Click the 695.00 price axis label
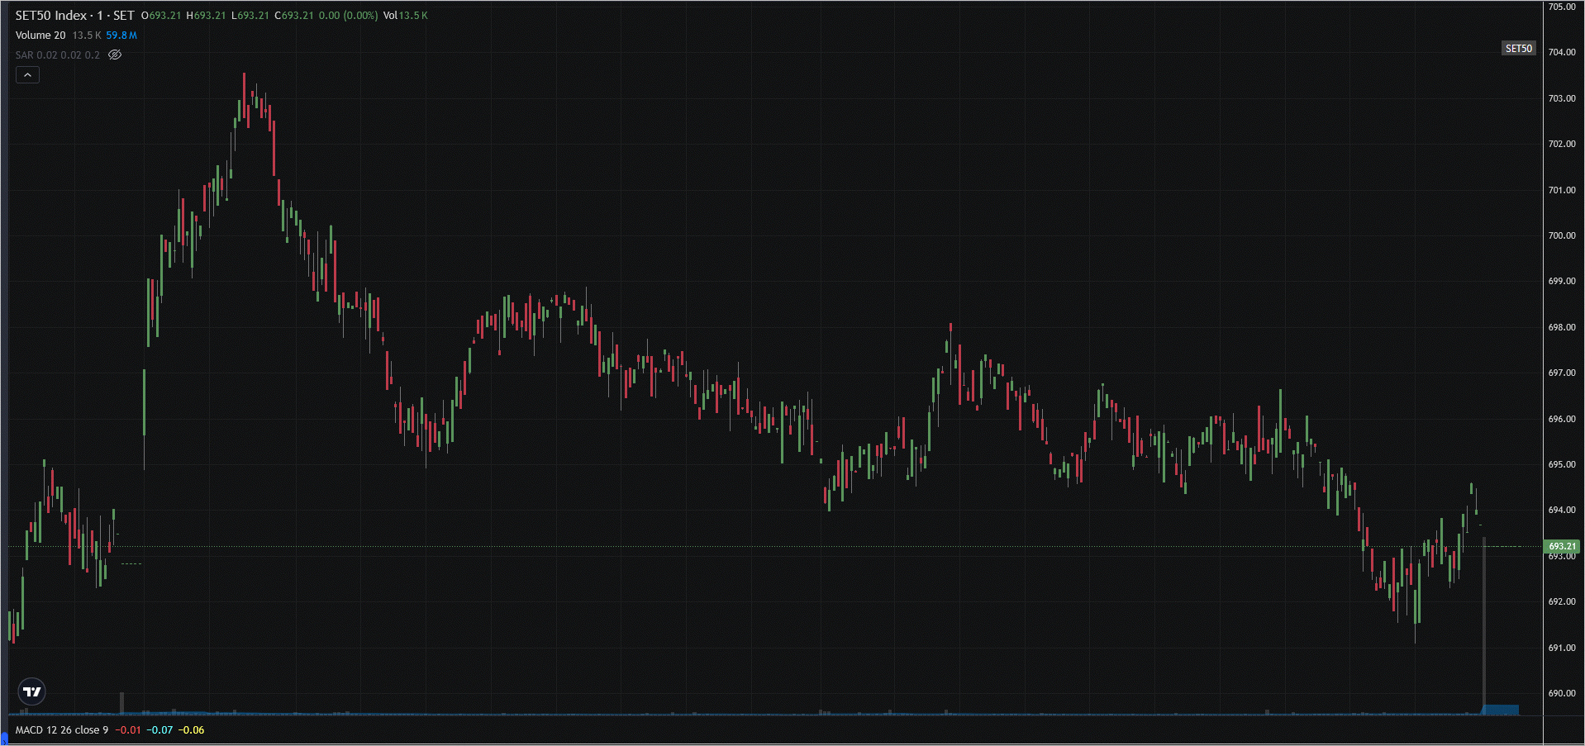Image resolution: width=1585 pixels, height=746 pixels. click(x=1562, y=464)
